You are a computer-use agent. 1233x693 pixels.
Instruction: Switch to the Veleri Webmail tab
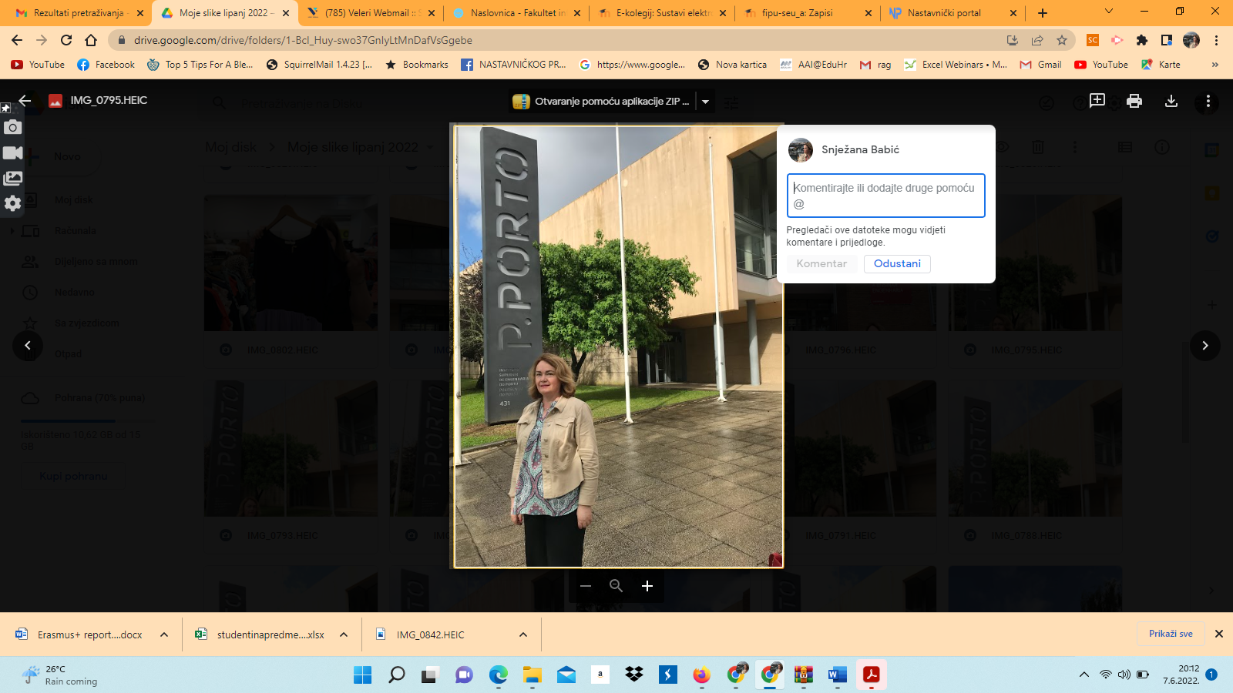pos(367,13)
